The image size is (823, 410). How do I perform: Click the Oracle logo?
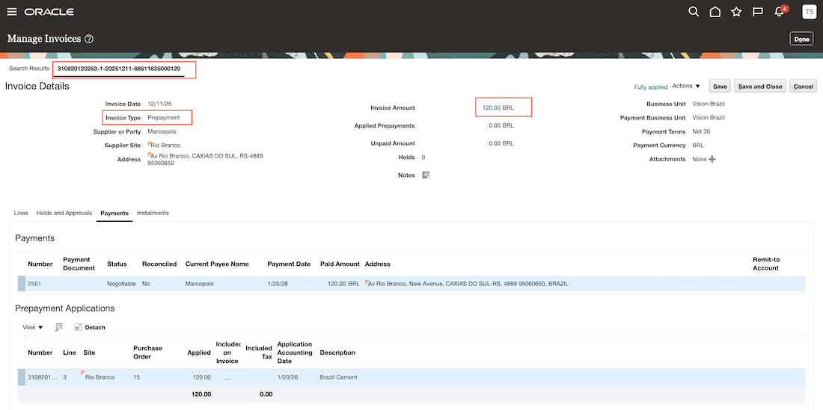click(49, 11)
